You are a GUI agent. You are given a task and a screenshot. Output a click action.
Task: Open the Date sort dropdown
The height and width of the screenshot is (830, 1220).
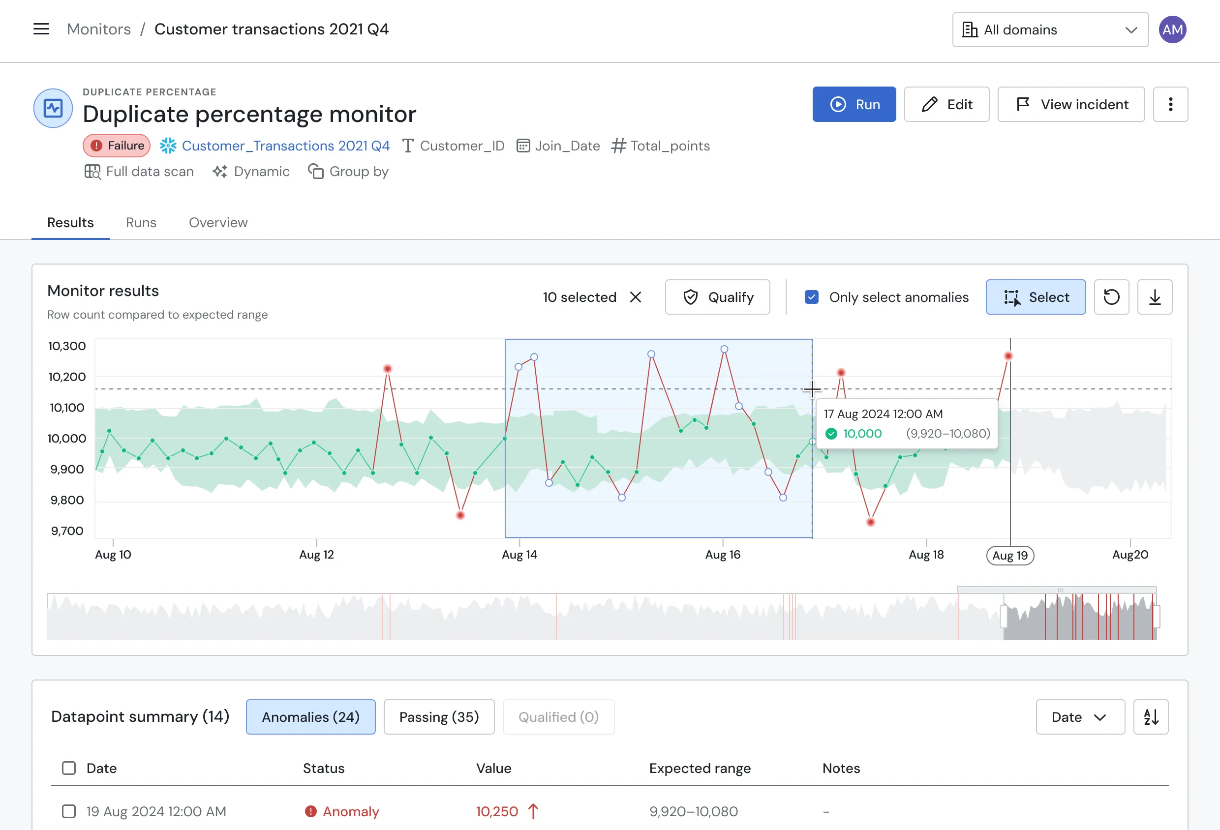coord(1080,717)
